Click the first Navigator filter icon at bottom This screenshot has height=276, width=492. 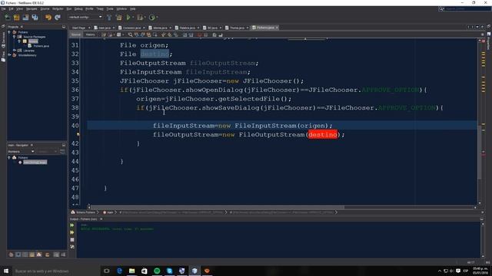tap(11, 255)
